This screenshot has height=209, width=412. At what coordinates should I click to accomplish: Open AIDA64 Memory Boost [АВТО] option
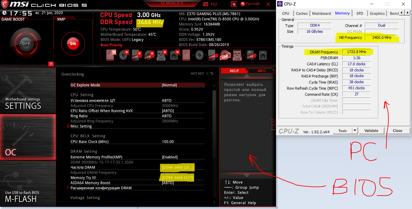(x=137, y=183)
